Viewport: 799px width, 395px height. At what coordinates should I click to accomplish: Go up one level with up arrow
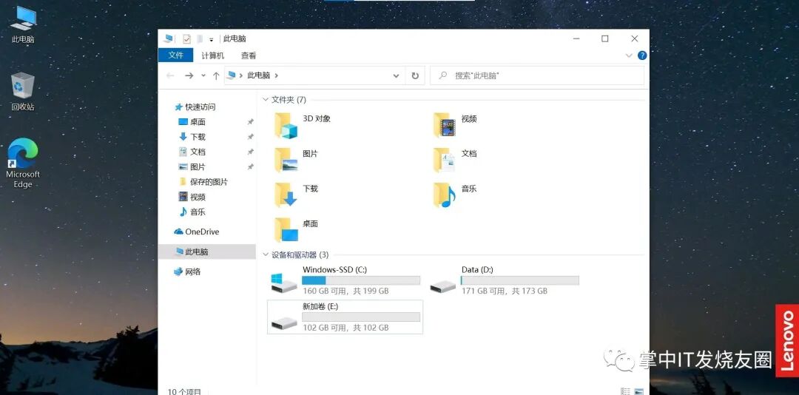pos(216,75)
